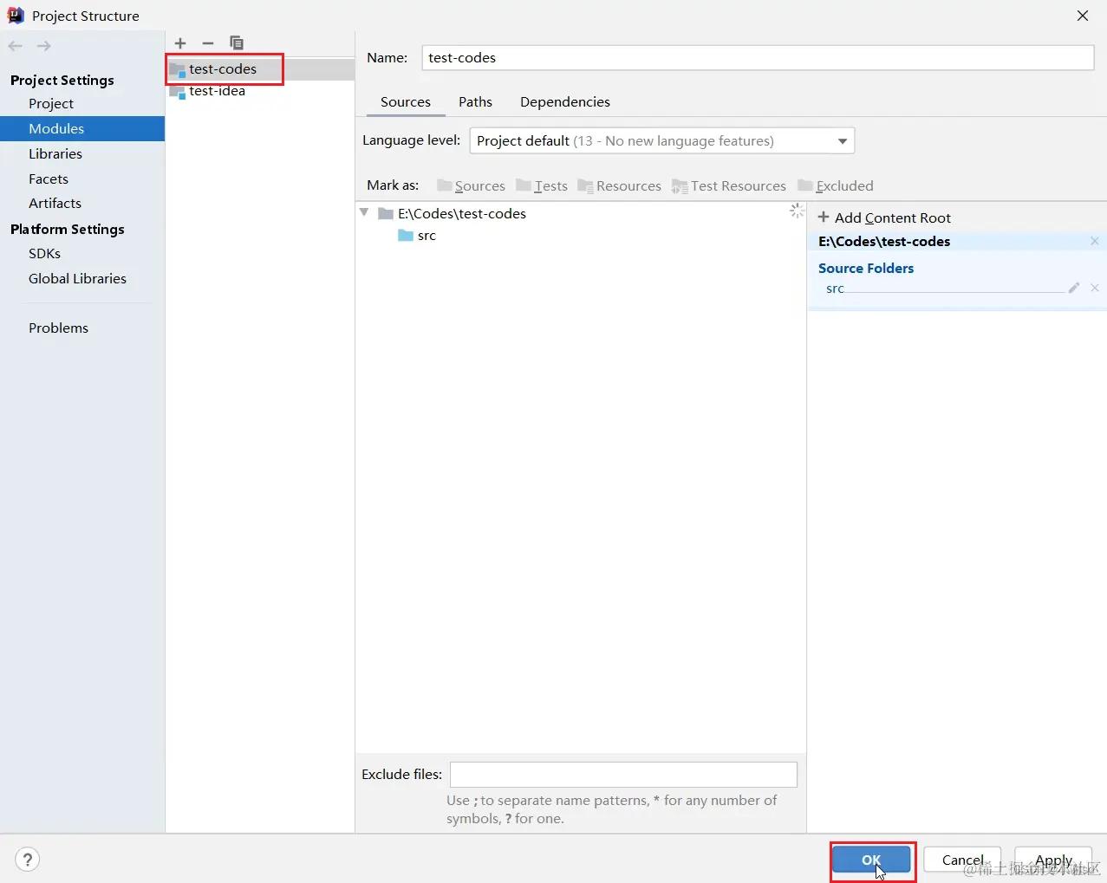Go back with the left arrow
1107x883 pixels.
16,46
